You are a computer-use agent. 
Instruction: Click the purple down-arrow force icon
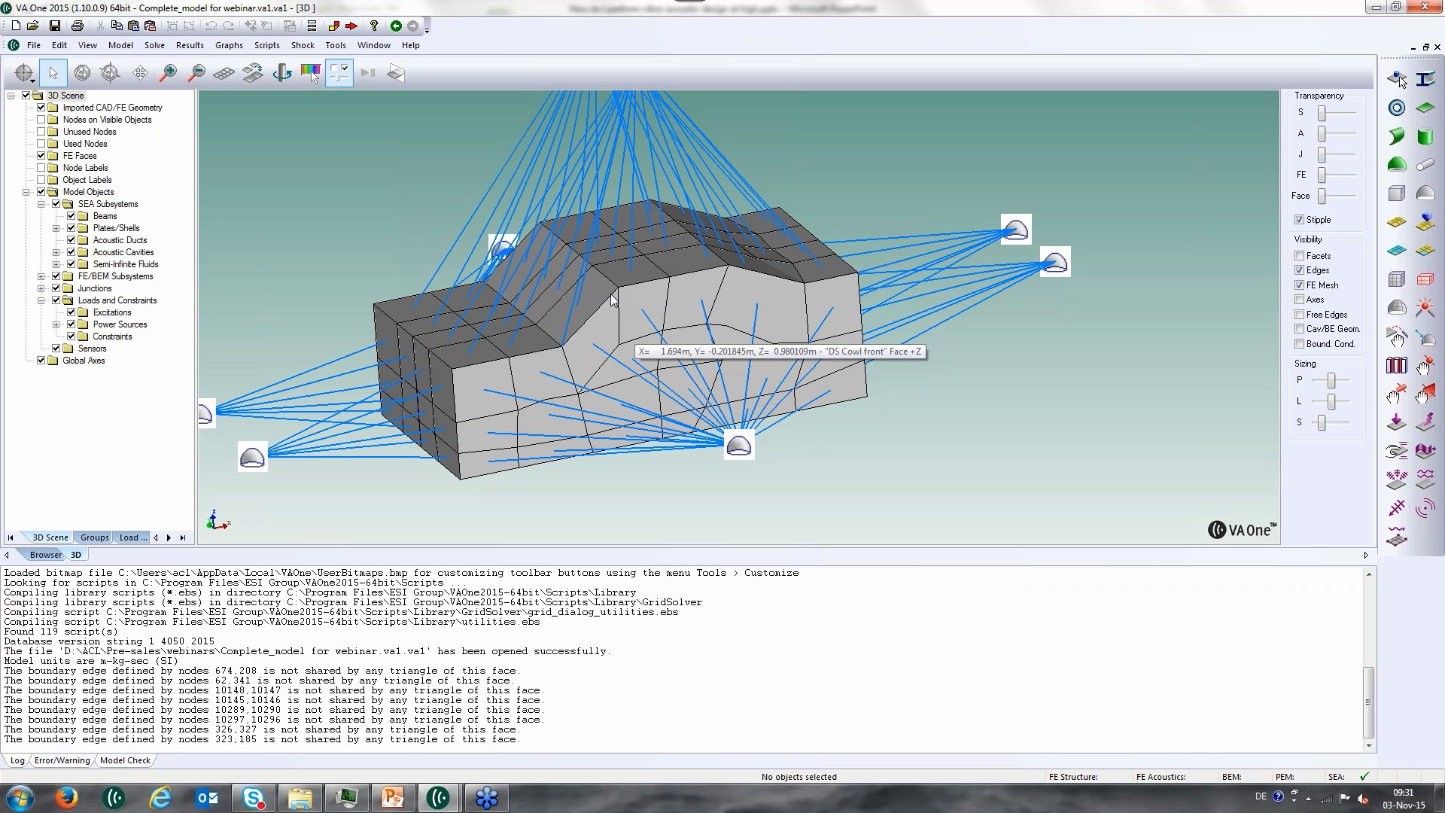click(1396, 422)
